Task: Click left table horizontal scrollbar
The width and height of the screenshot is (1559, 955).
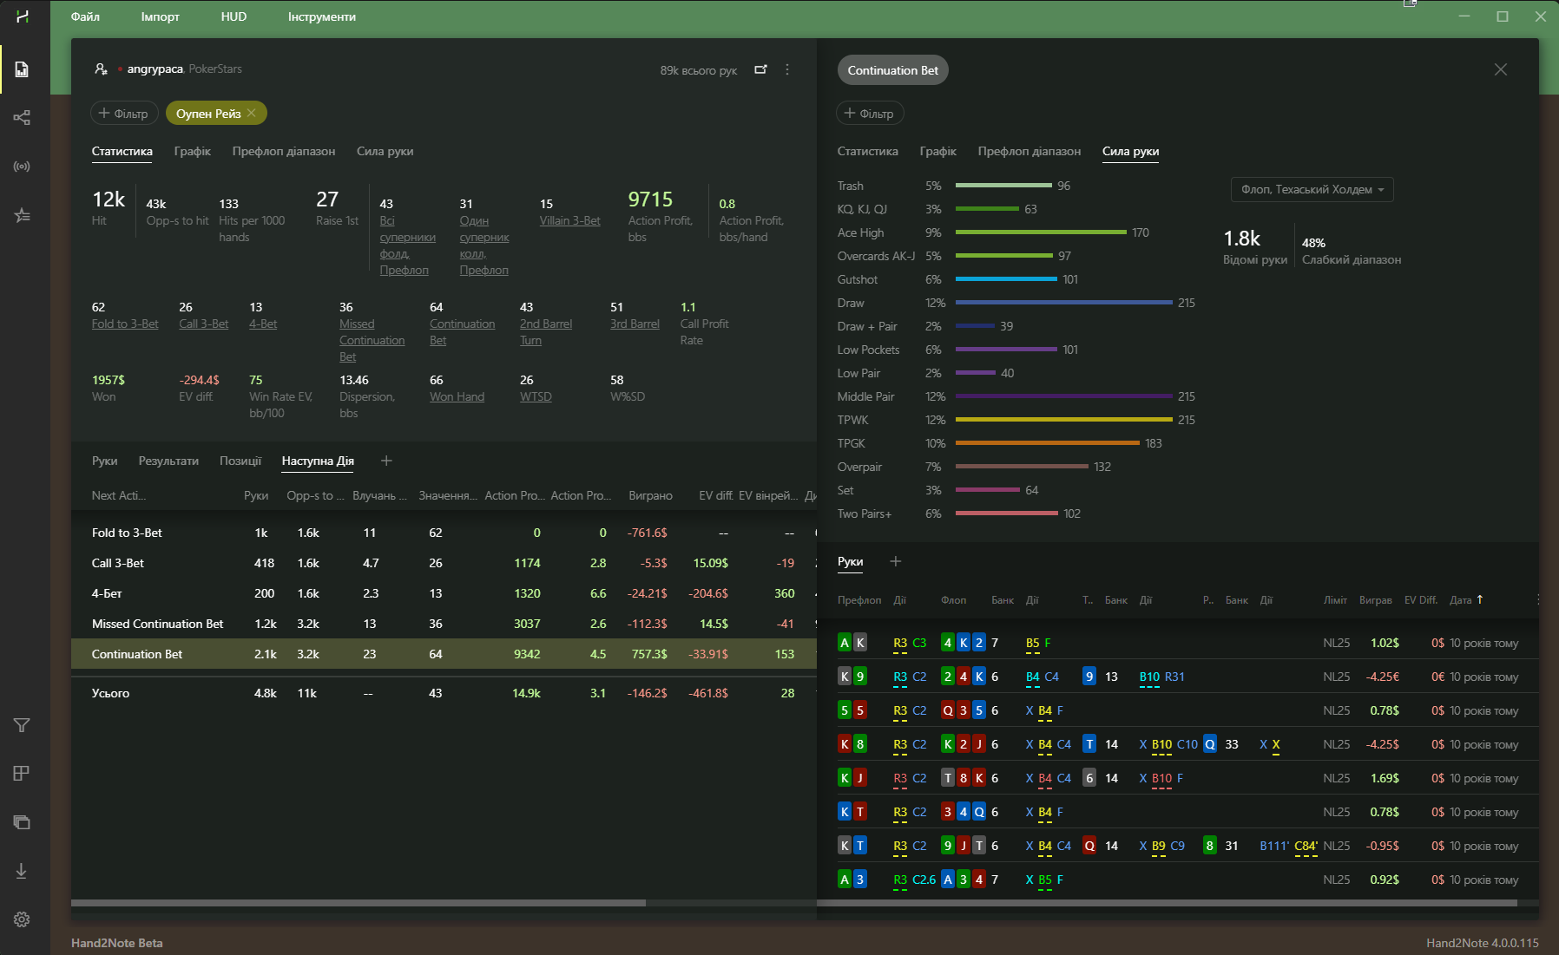Action: point(359,903)
